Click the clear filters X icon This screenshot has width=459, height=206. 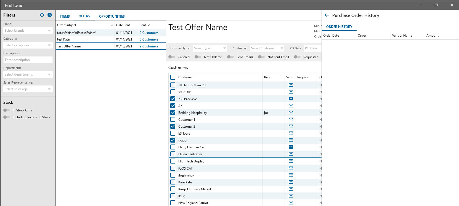[50, 15]
